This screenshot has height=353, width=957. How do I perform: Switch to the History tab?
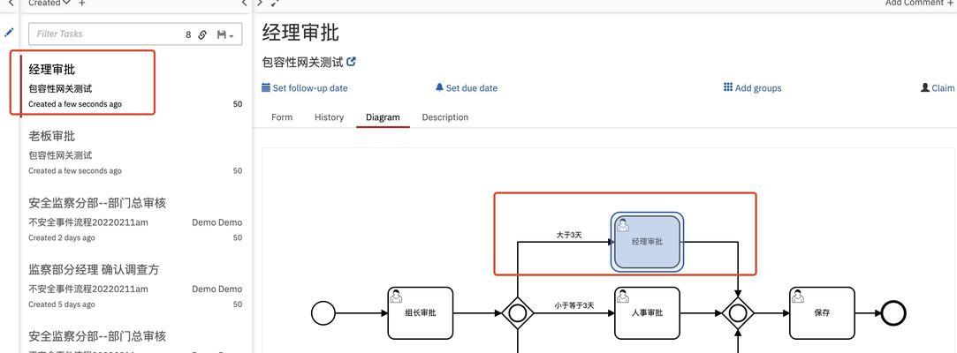coord(329,117)
